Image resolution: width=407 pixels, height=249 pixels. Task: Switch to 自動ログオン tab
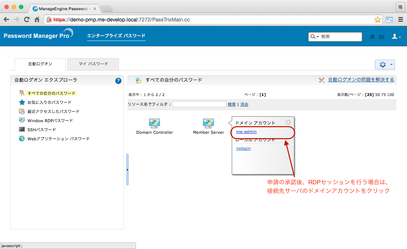point(40,64)
